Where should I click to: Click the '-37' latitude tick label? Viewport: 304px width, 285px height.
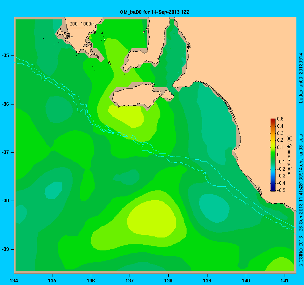coord(5,152)
